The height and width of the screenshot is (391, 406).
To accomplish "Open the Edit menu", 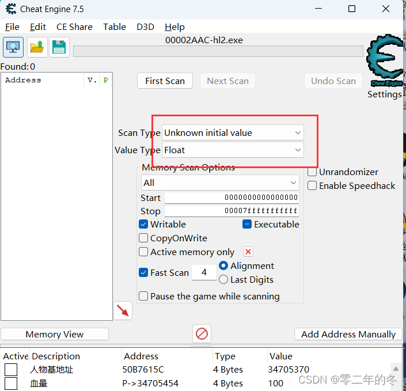I will click(x=38, y=27).
